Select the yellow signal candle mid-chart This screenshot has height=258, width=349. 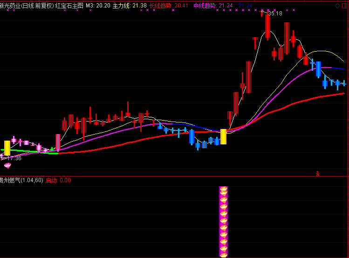[x=223, y=136]
